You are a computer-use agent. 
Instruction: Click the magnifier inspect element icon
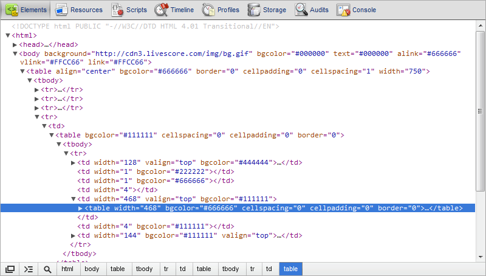[x=47, y=269]
